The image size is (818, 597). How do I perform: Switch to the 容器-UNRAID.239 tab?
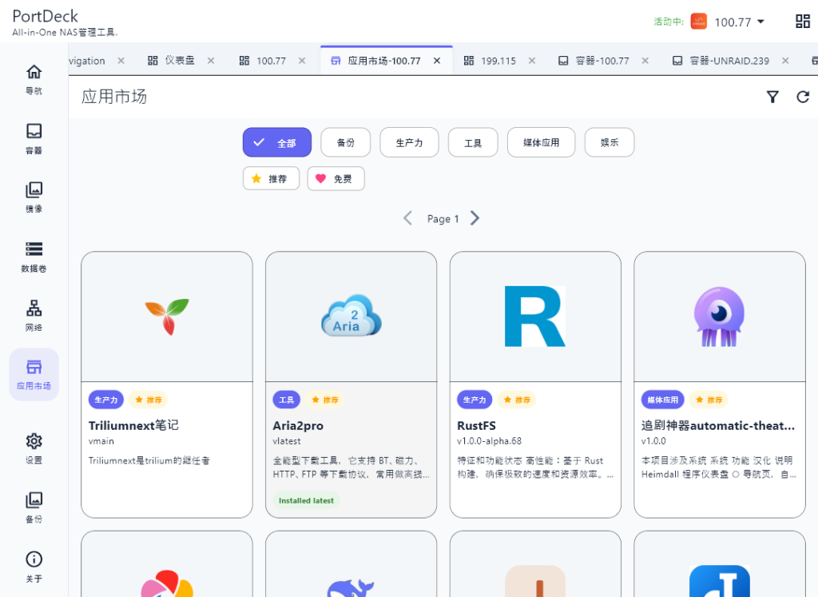coord(729,61)
